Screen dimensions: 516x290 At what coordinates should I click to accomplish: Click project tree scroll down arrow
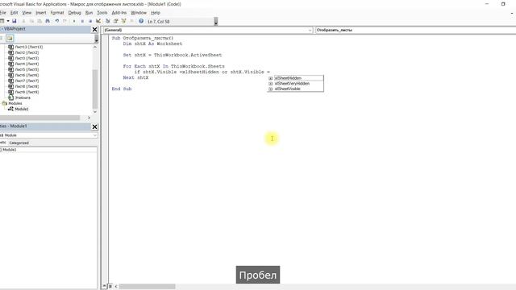pyautogui.click(x=95, y=112)
